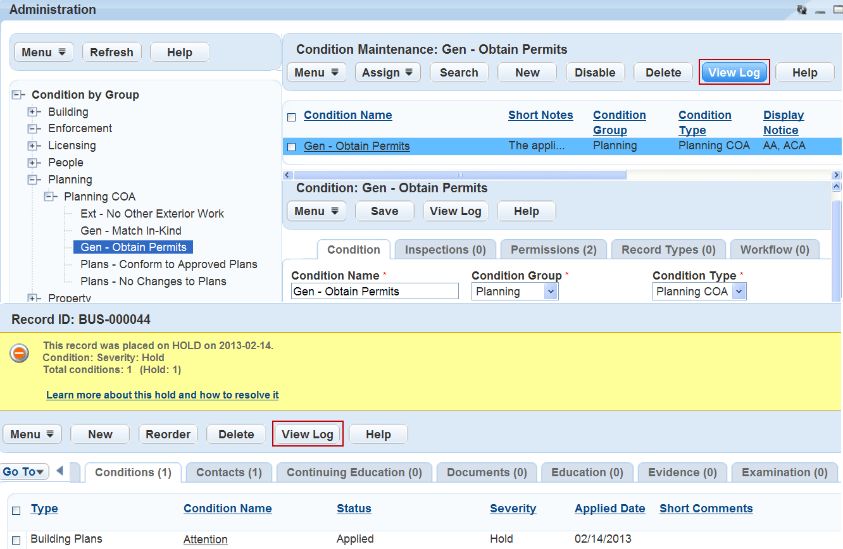Click the refresh icon in Administration title bar
This screenshot has width=843, height=549.
(x=802, y=9)
